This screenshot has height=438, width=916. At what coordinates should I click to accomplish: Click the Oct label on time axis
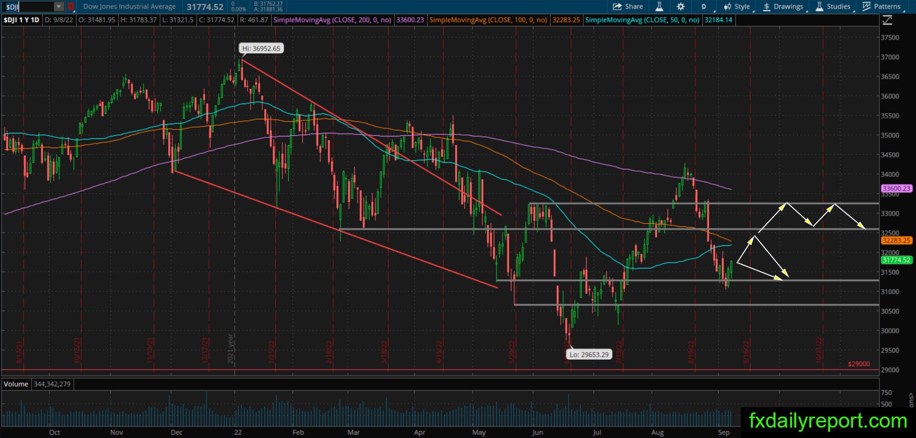coord(54,432)
